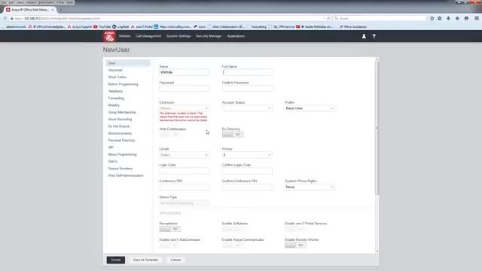Screen dimensions: 482x271
Task: Toggle the Web Collaboration switch
Action: (169, 135)
